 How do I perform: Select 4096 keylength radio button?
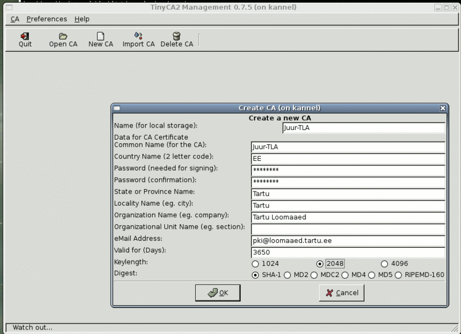pos(386,264)
